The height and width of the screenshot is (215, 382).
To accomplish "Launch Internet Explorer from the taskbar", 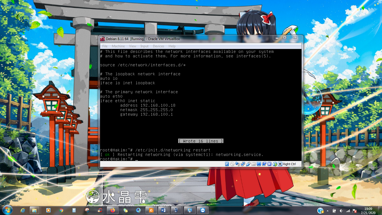I will pyautogui.click(x=23, y=210).
